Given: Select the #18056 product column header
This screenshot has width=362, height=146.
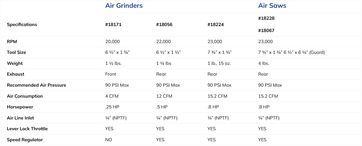Looking at the screenshot, I should tap(164, 25).
